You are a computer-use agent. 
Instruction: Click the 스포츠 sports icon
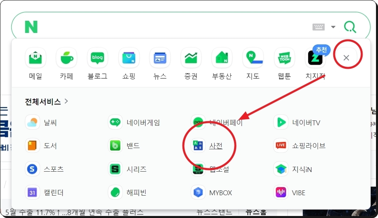click(32, 169)
